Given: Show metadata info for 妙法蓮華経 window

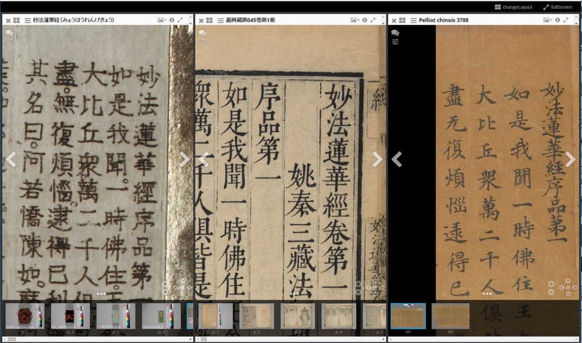Looking at the screenshot, I should (x=172, y=20).
